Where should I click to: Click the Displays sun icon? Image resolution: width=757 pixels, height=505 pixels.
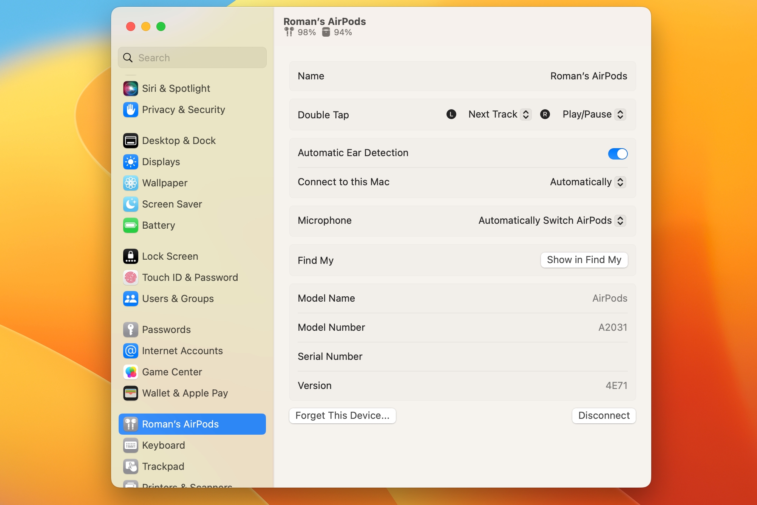tap(130, 162)
